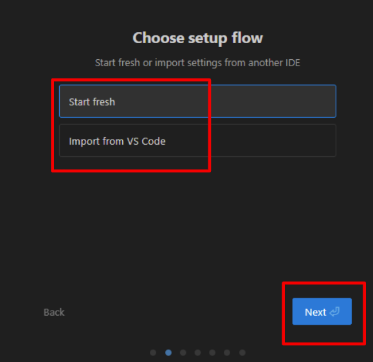Screen dimensions: 373x362
Task: Choose Import from VS Code
Action: click(197, 141)
